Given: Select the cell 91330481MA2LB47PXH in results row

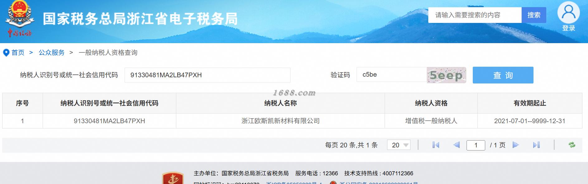Looking at the screenshot, I should tap(109, 121).
